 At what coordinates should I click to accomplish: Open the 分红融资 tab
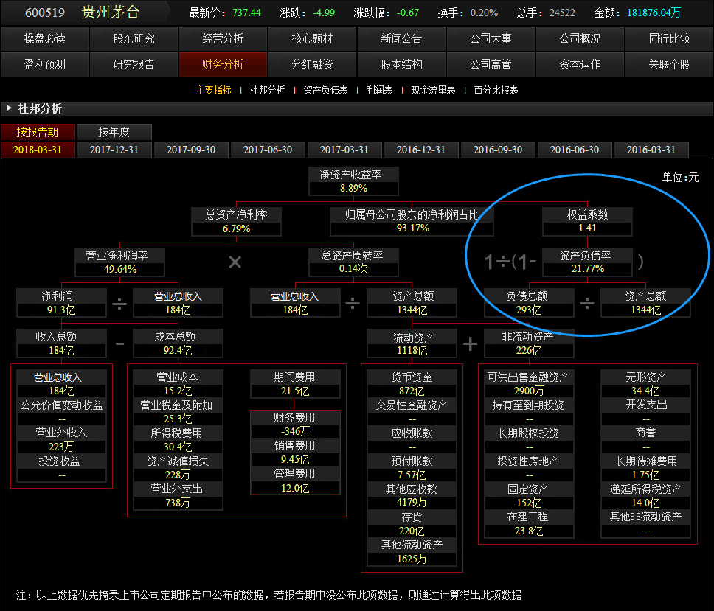[313, 65]
